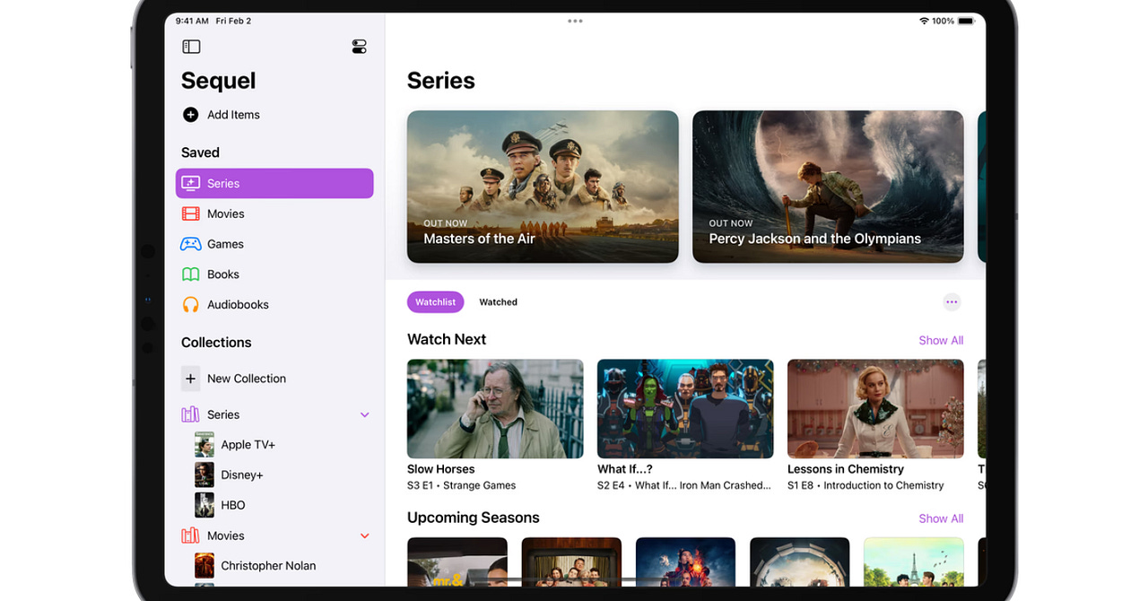The width and height of the screenshot is (1148, 601).
Task: Click the Eiffel Tower upcoming season poster
Action: [914, 562]
